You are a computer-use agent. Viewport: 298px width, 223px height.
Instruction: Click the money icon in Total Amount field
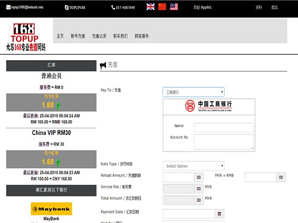tap(198, 200)
